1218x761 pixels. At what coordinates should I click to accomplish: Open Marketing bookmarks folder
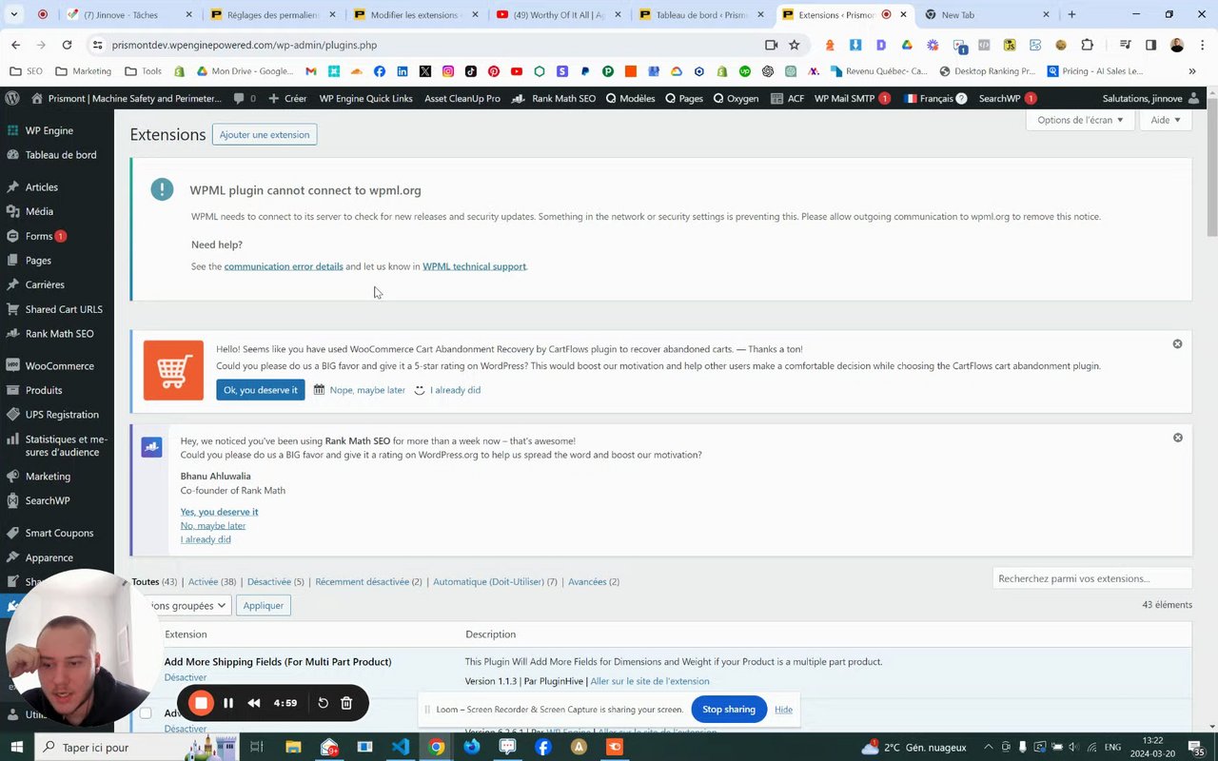point(84,71)
